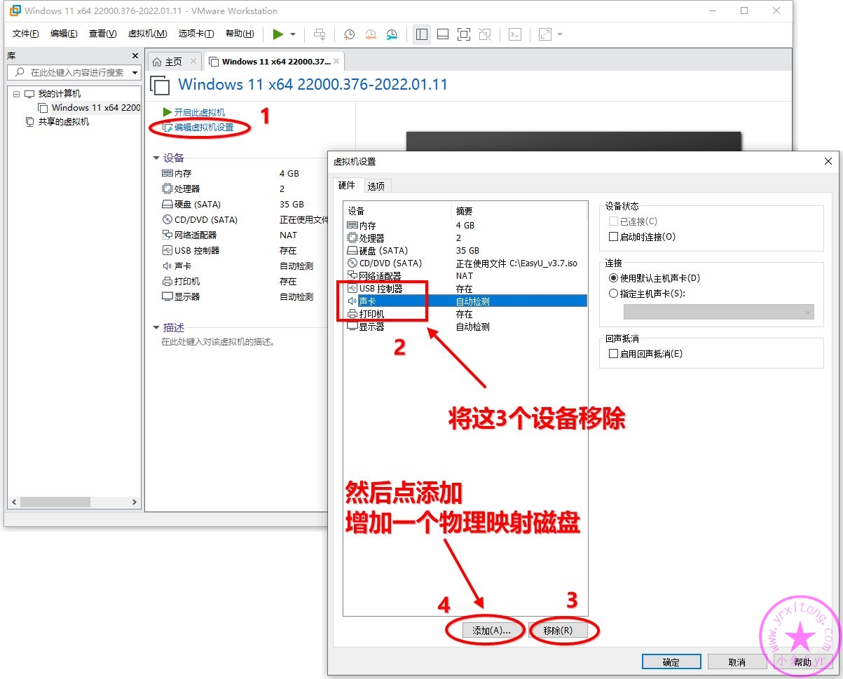Open the 选项卡(T) menu
This screenshot has width=843, height=679.
[x=196, y=34]
